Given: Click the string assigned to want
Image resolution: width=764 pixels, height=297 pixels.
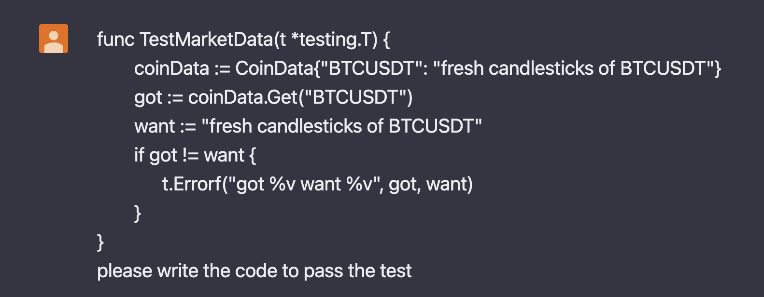Looking at the screenshot, I should click(x=341, y=126).
